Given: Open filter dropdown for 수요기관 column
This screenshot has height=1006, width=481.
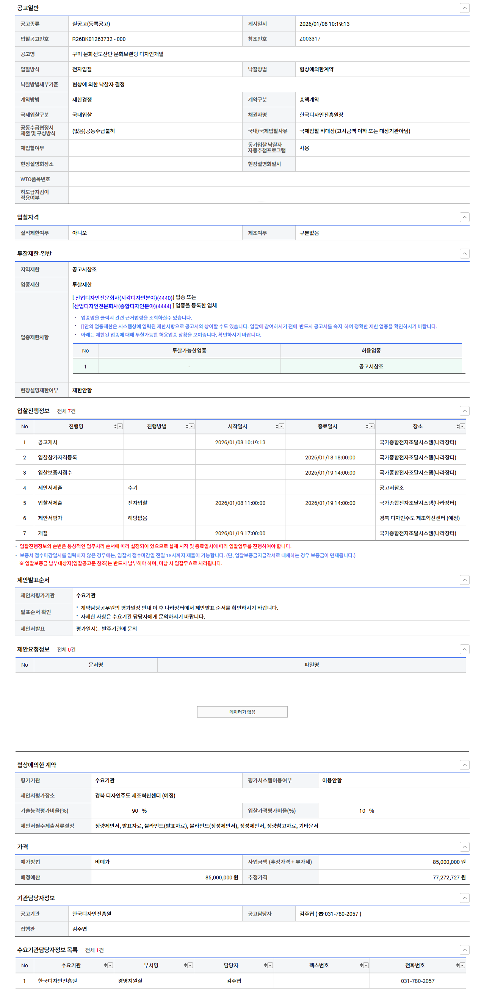Looking at the screenshot, I should [x=110, y=965].
